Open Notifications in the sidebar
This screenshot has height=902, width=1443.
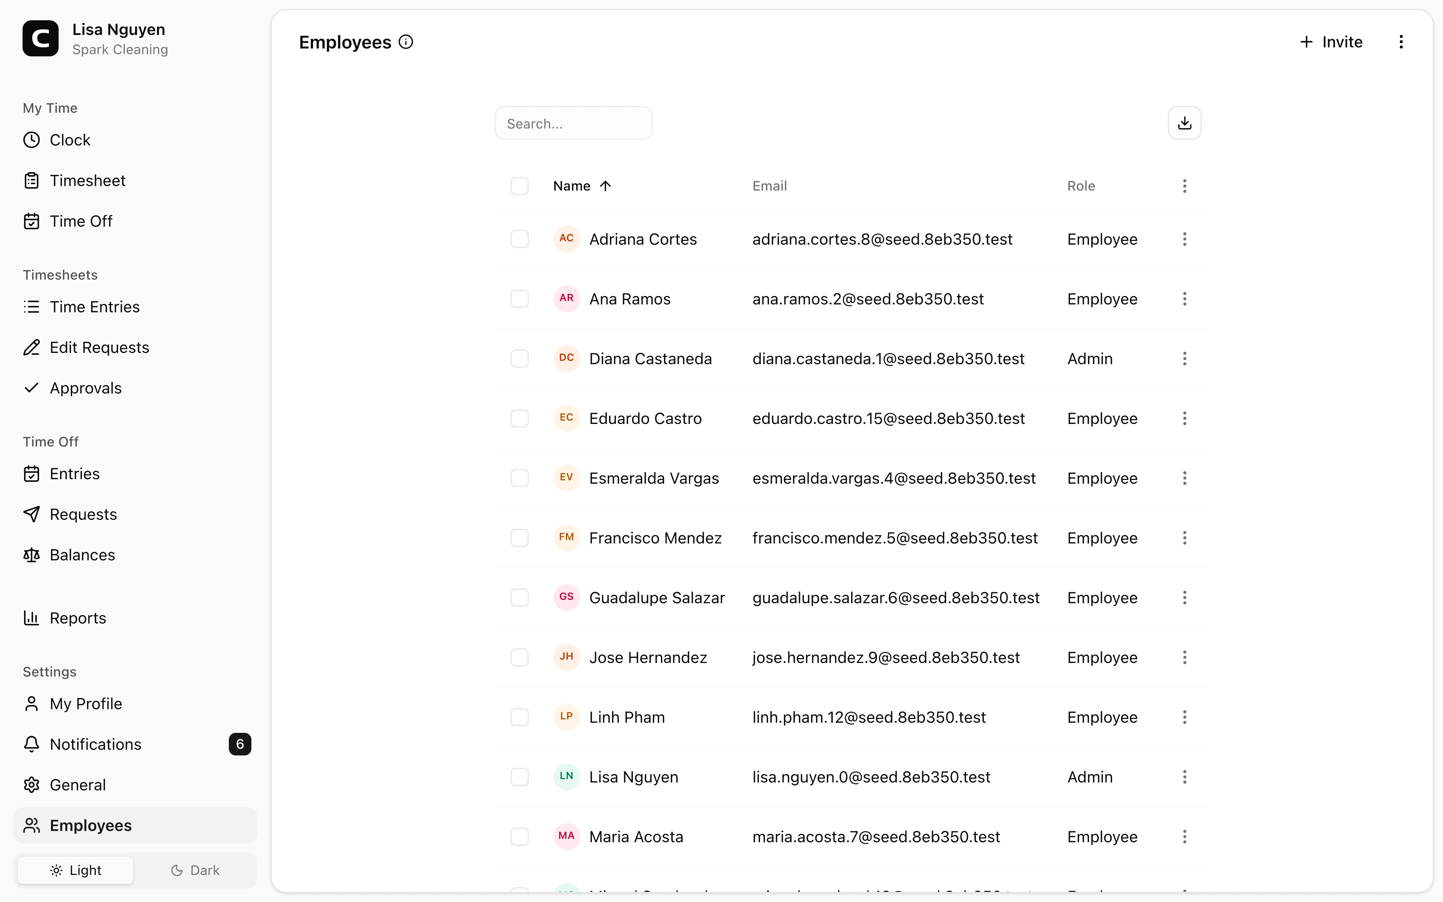point(135,745)
